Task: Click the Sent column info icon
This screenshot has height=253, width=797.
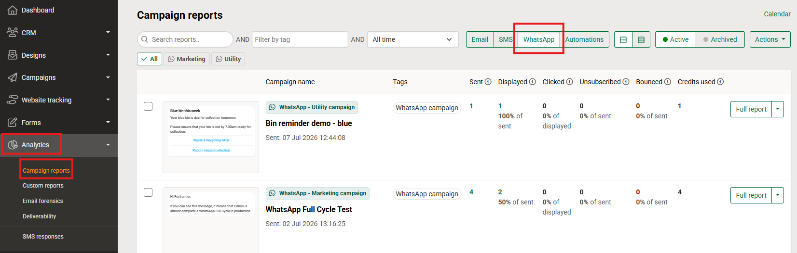Action: tap(488, 82)
